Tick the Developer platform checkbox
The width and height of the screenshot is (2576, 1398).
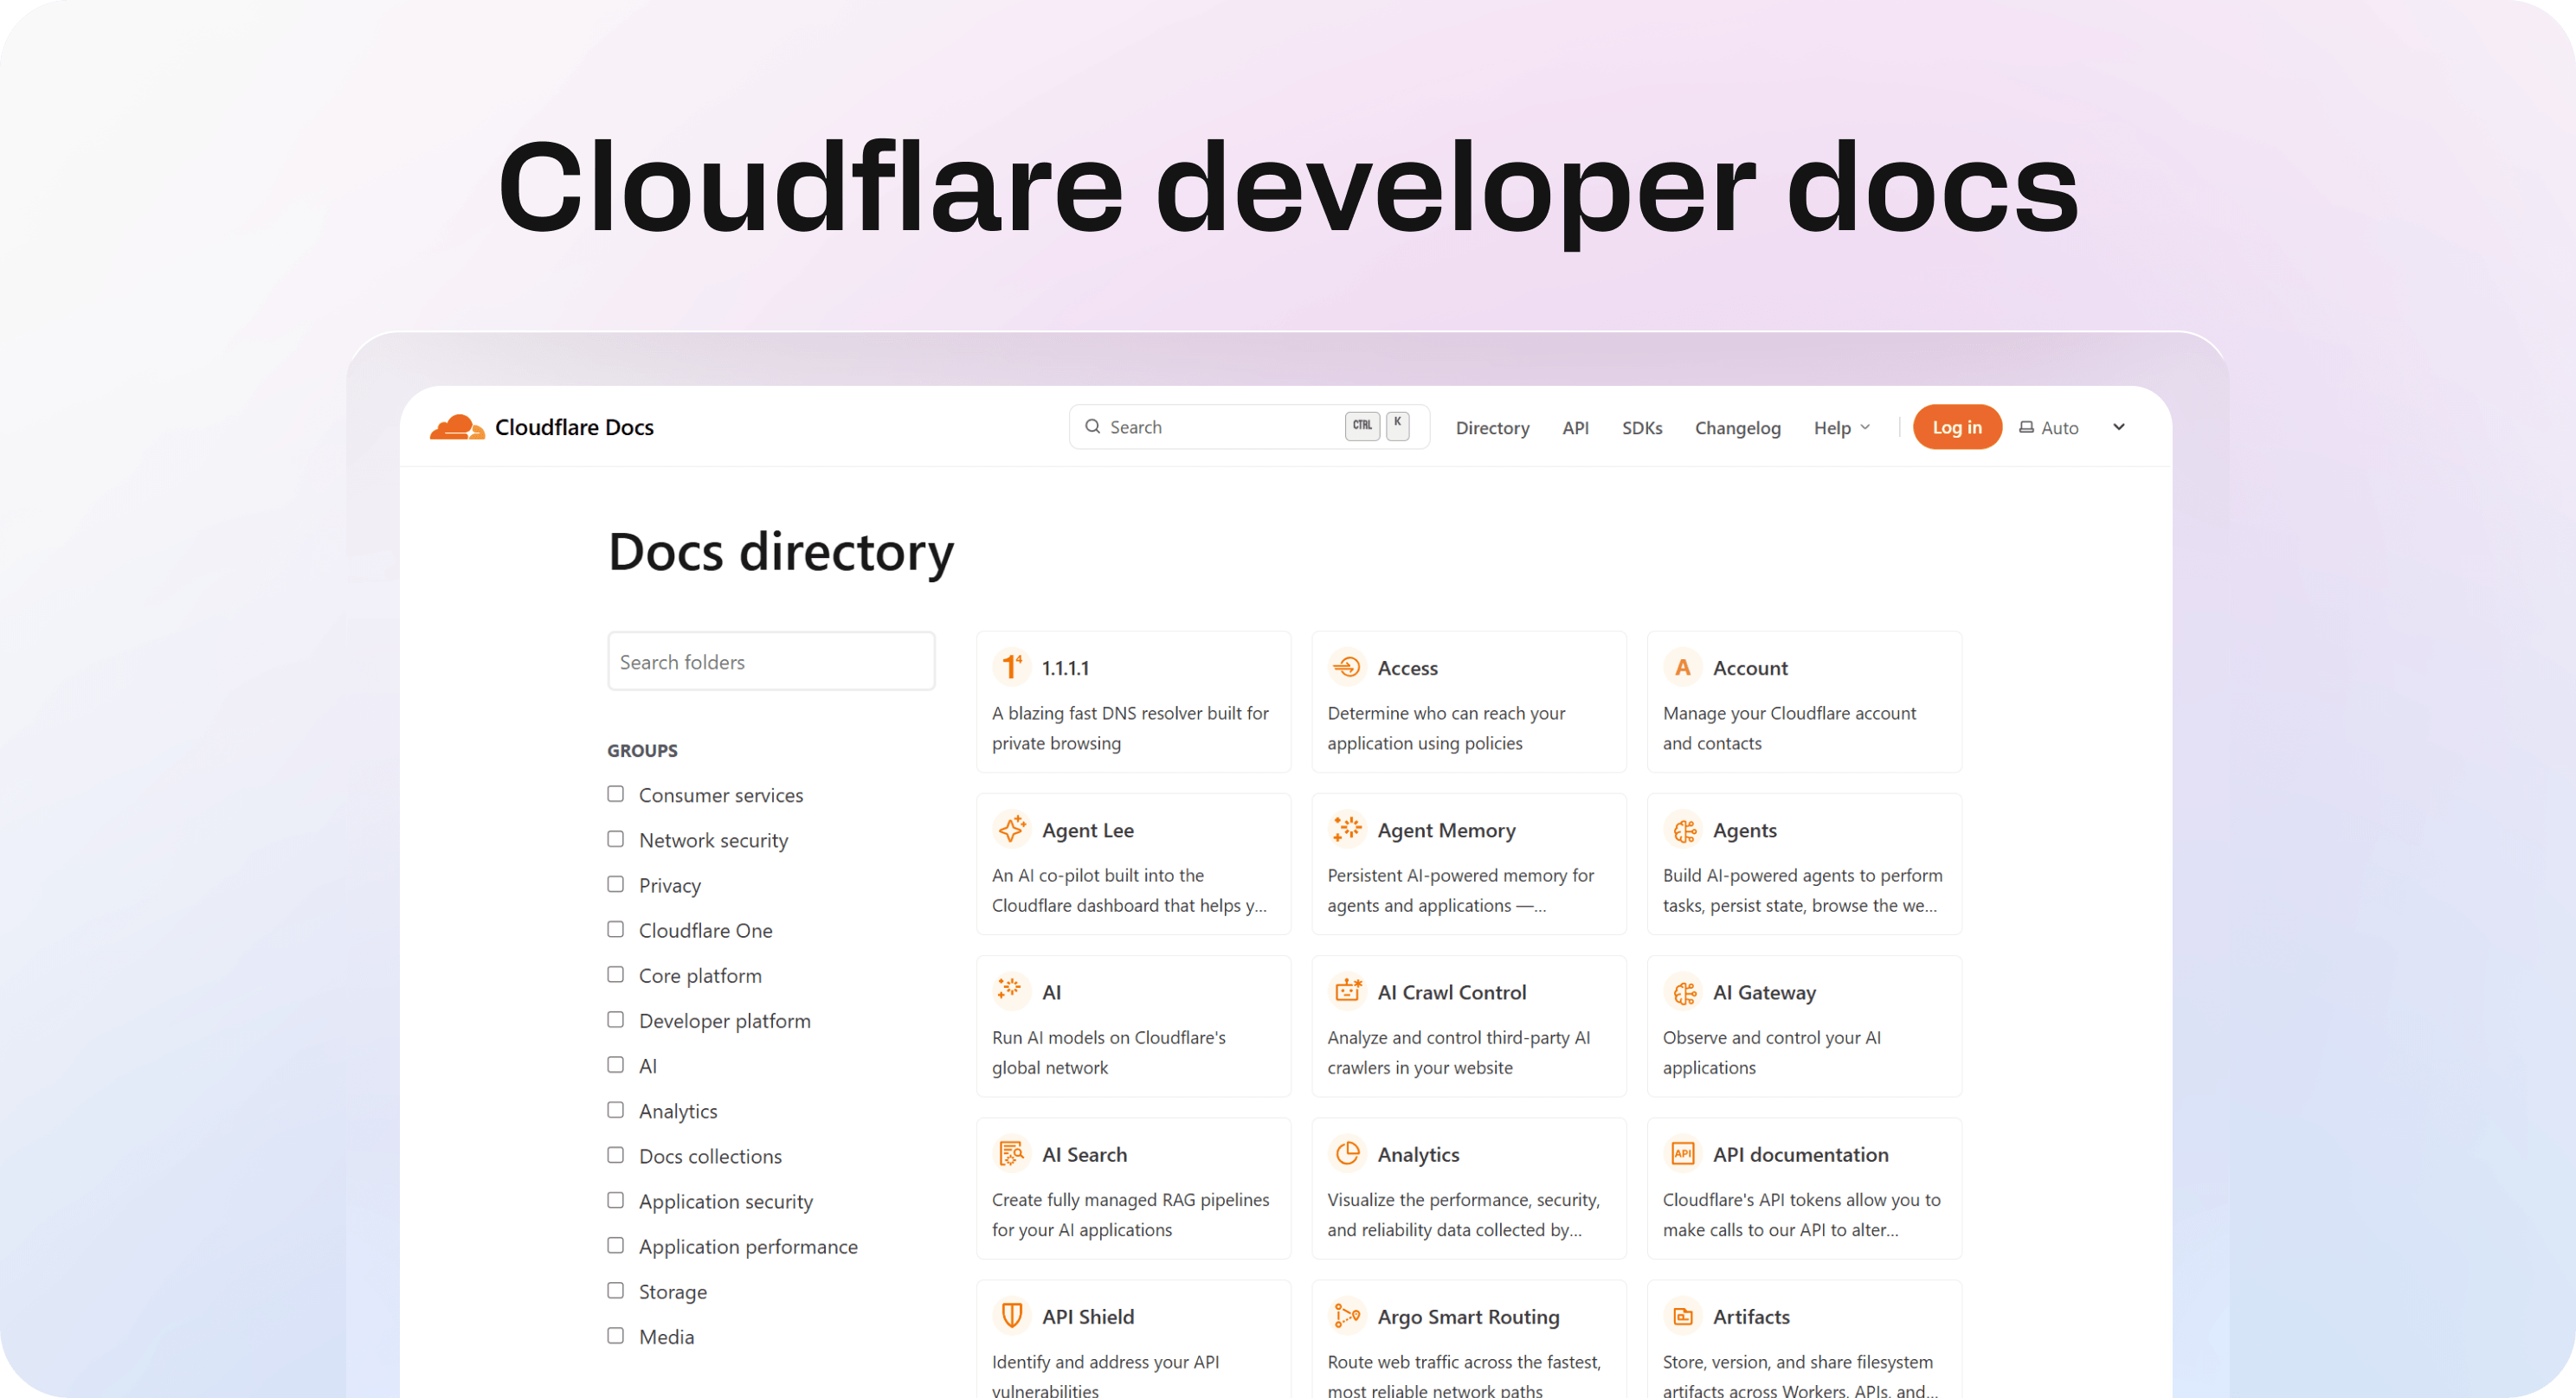point(615,1019)
